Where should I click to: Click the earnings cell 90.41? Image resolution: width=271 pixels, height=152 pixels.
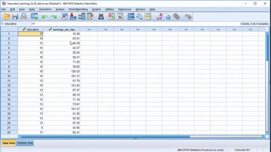pyautogui.click(x=62, y=57)
